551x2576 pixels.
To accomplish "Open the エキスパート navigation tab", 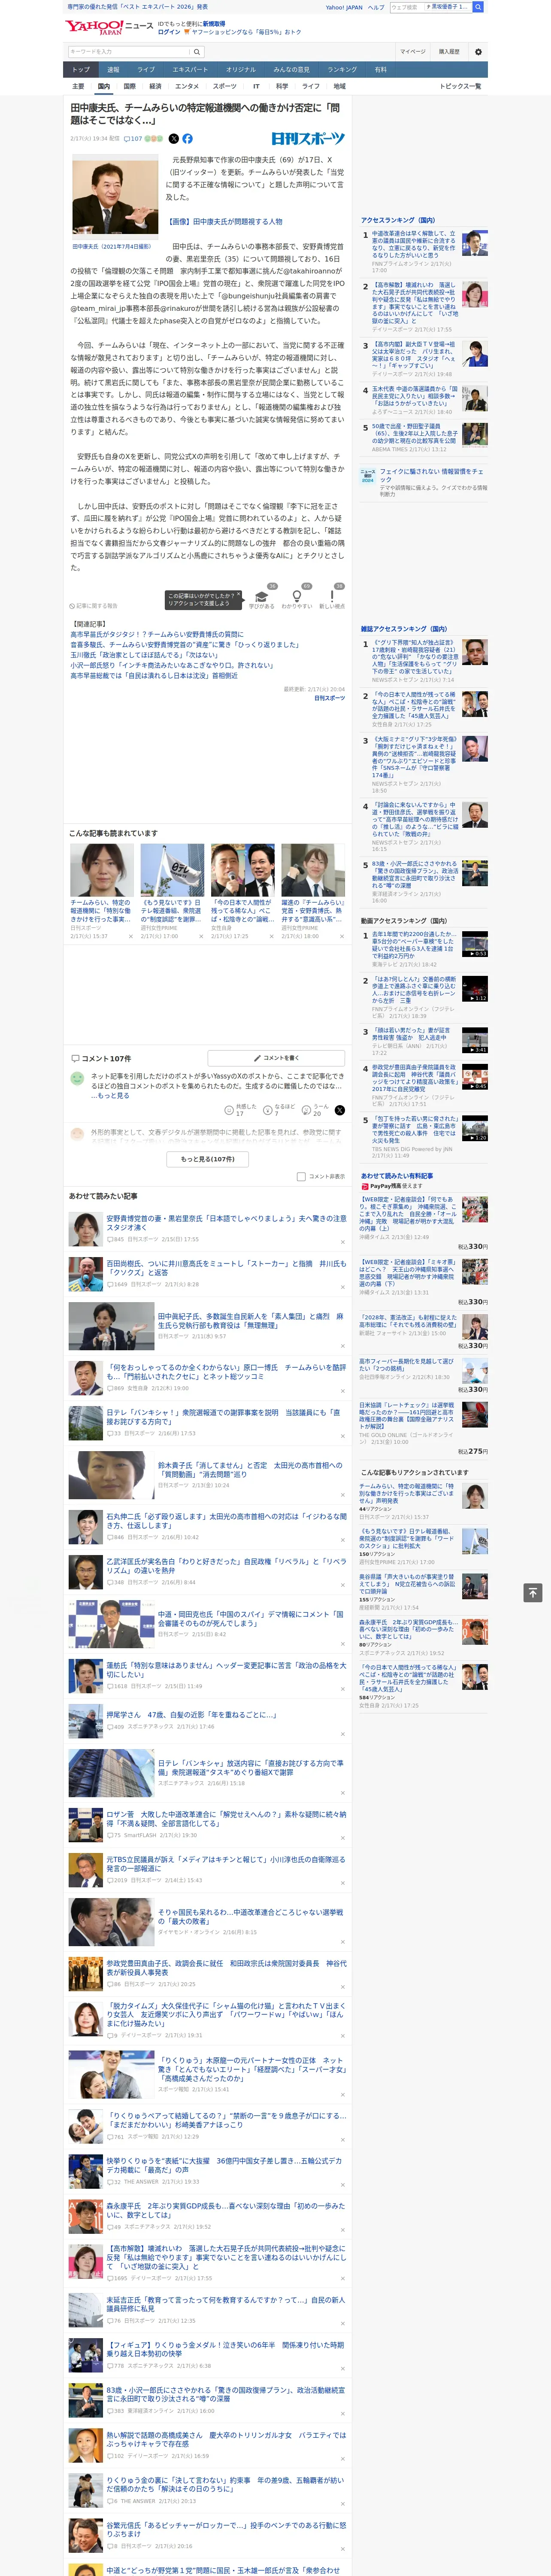I will (190, 70).
